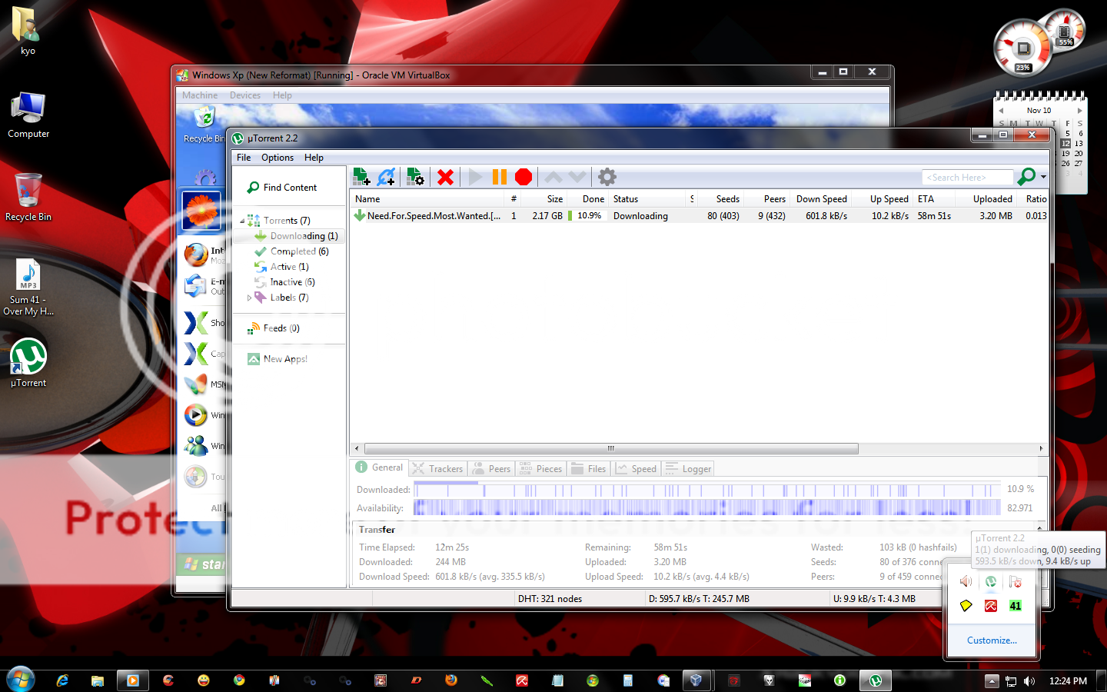This screenshot has width=1107, height=692.
Task: Click the show hidden icons tray arrow
Action: coord(992,681)
